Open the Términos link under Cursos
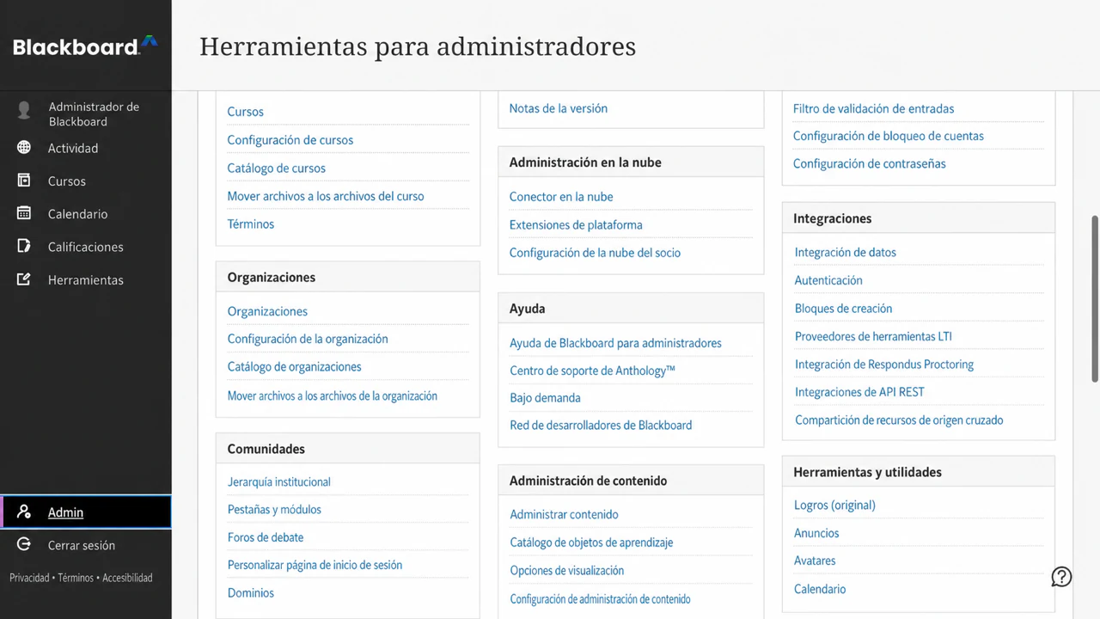This screenshot has width=1100, height=619. [251, 224]
